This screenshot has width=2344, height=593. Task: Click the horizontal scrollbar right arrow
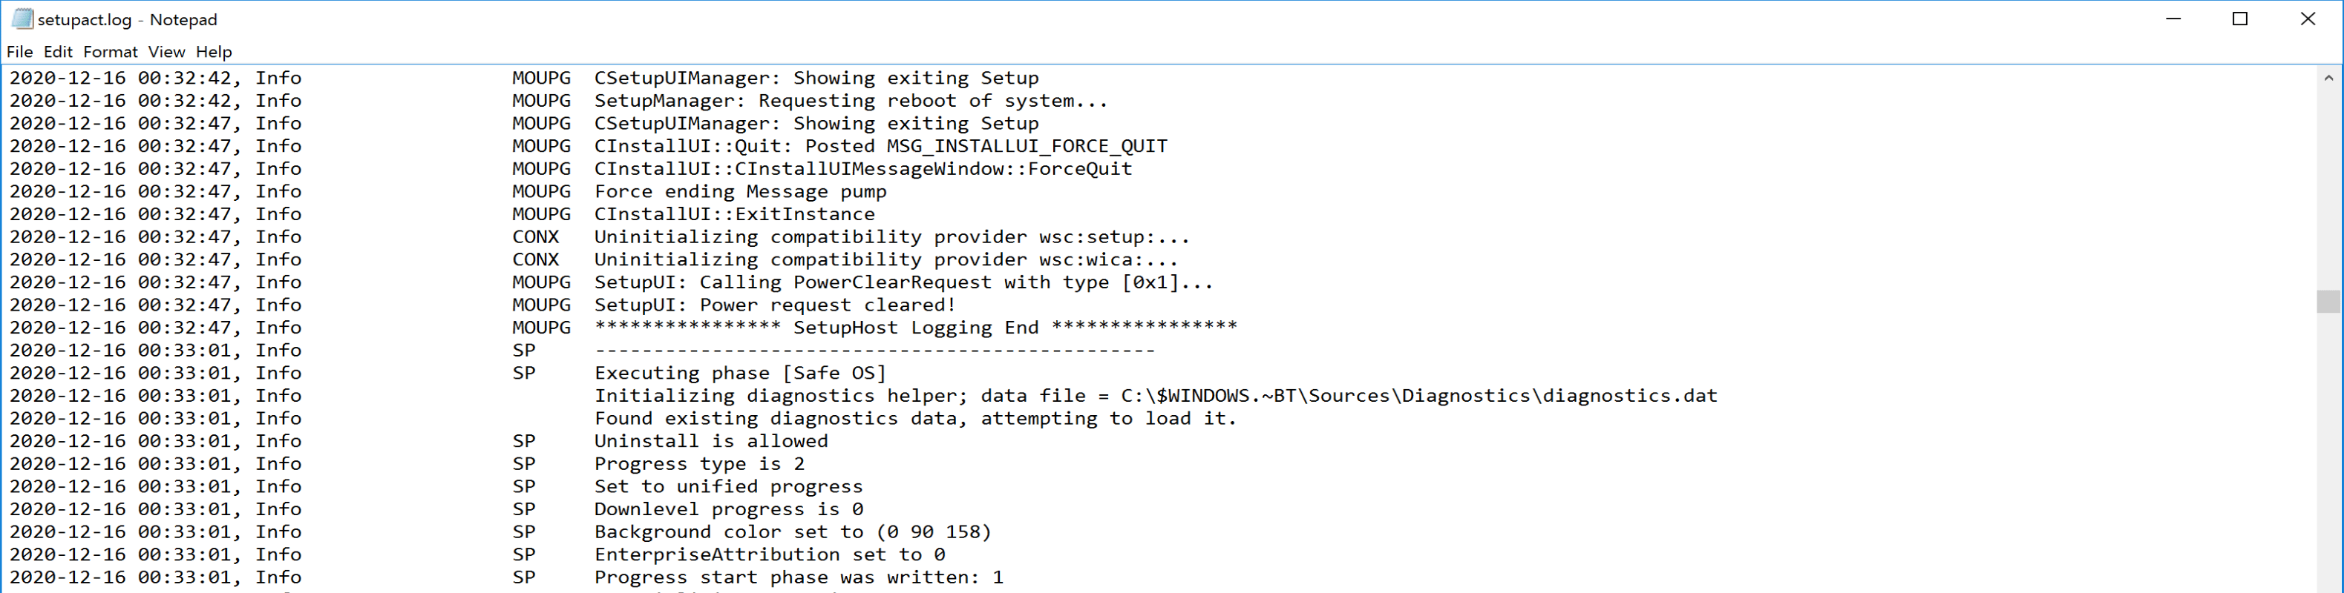click(2307, 590)
